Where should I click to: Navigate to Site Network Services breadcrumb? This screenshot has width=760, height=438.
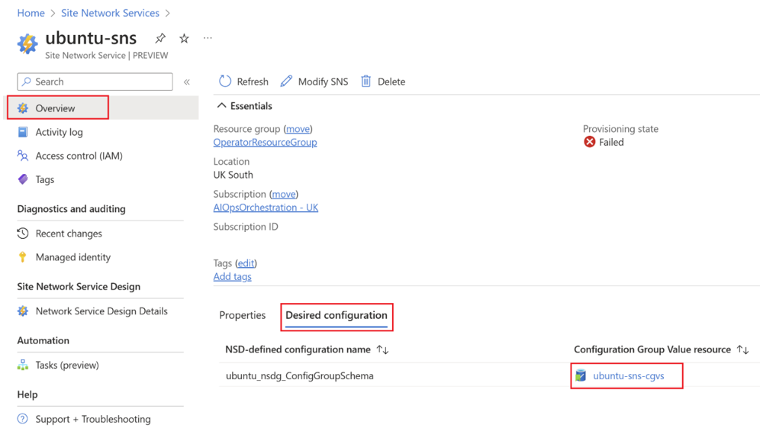[x=110, y=13]
